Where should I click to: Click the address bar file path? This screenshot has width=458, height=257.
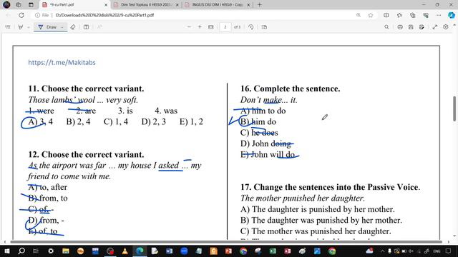click(104, 15)
